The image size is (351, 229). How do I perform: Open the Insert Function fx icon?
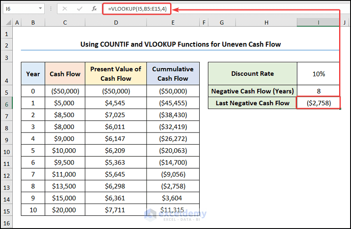coord(94,9)
